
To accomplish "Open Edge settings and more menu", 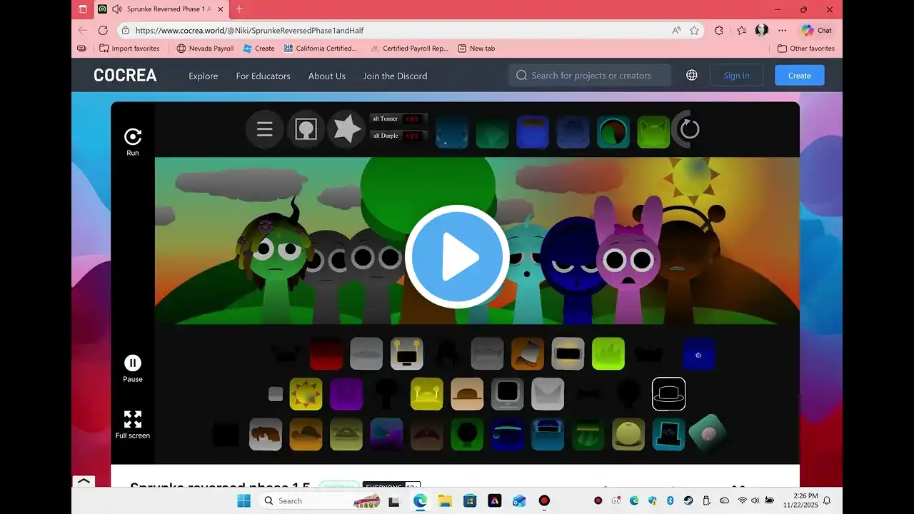I will tap(783, 31).
